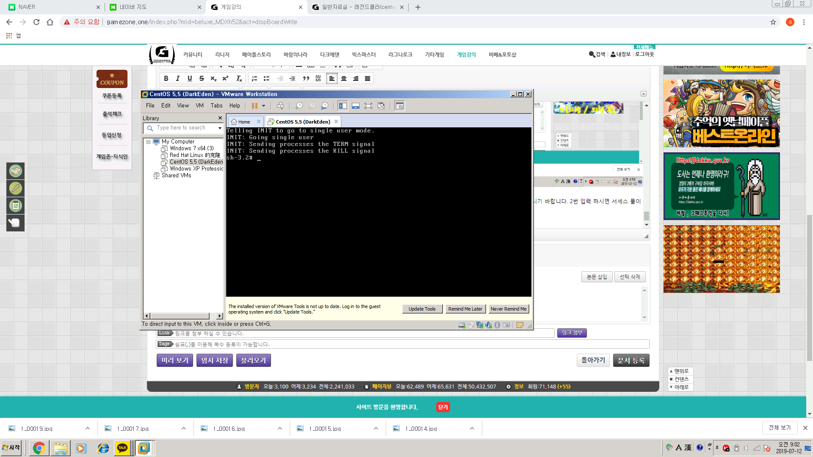Toggle VMware thumbnail bar view
This screenshot has width=813, height=457.
356,106
